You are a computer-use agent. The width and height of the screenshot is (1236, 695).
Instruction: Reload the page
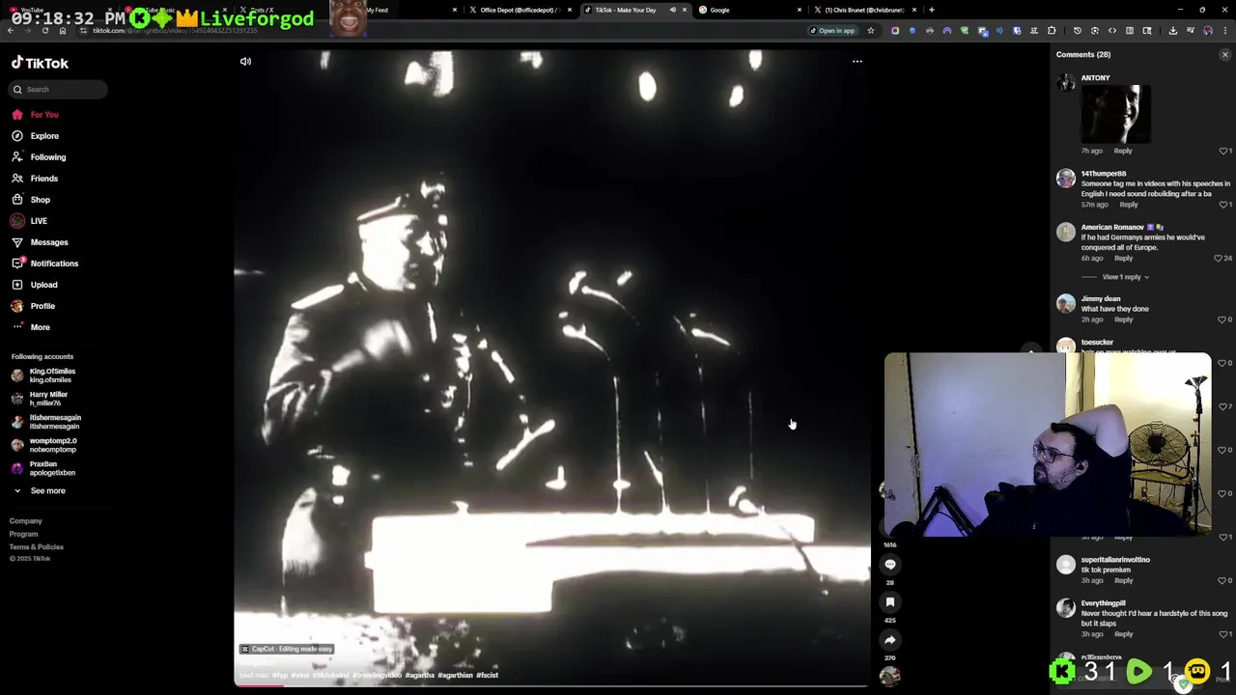click(x=44, y=31)
